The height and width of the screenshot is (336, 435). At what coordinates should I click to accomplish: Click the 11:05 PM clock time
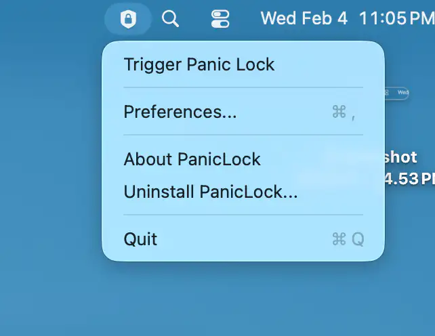(396, 18)
